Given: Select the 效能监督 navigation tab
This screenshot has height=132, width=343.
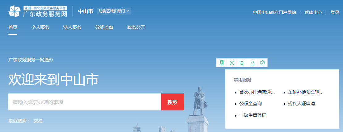Looking at the screenshot, I should tap(104, 27).
